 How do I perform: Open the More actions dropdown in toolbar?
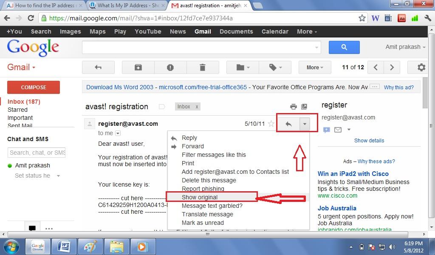pyautogui.click(x=315, y=67)
